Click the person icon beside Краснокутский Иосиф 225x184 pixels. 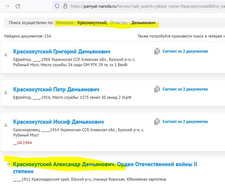point(5,125)
